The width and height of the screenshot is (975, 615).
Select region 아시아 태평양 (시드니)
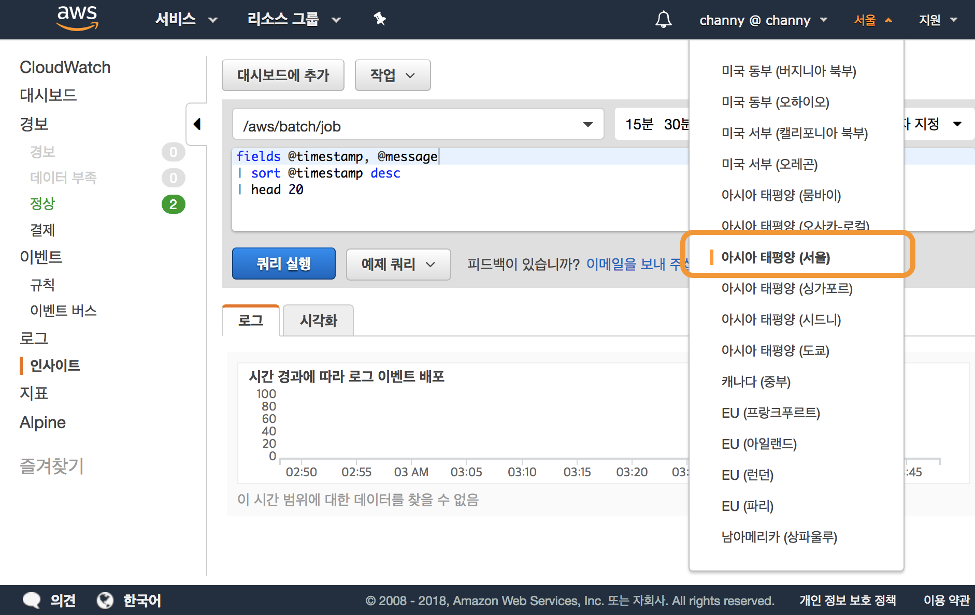[x=781, y=319]
